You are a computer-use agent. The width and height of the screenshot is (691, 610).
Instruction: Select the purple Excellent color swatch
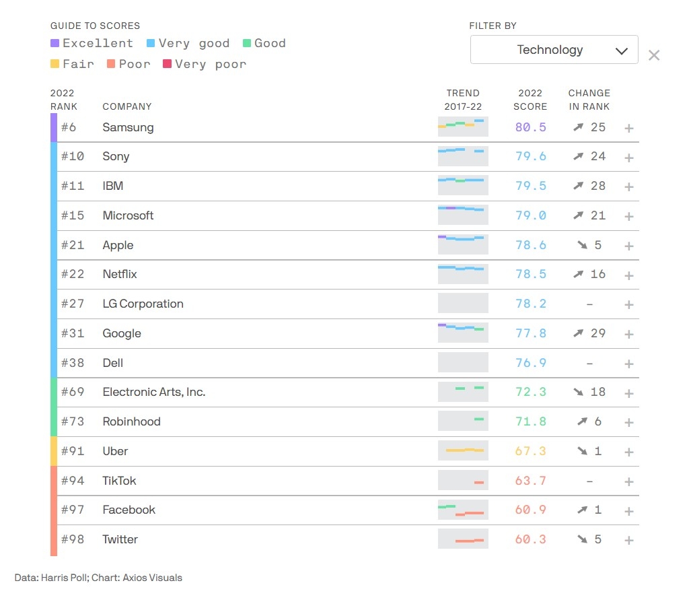click(54, 42)
